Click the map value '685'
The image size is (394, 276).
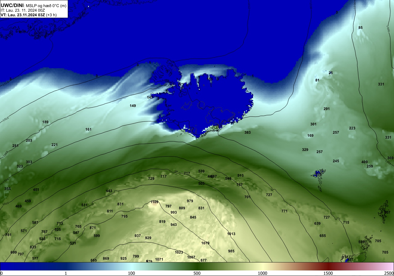pos(94,260)
